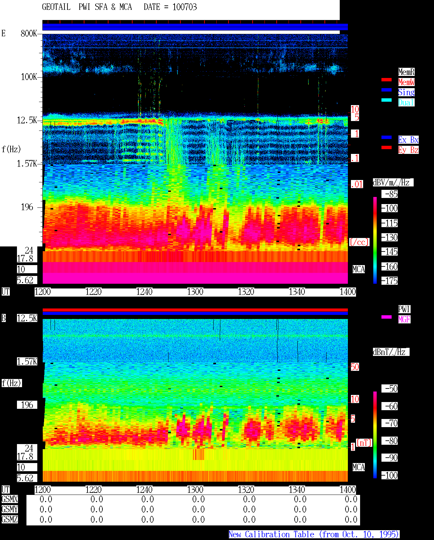434x540 pixels.
Task: Click the blue Sing legend swatch
Action: (x=387, y=90)
